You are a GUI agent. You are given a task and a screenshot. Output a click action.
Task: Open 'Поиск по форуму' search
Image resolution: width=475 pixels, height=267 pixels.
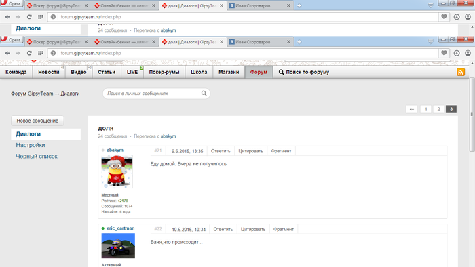pyautogui.click(x=304, y=72)
